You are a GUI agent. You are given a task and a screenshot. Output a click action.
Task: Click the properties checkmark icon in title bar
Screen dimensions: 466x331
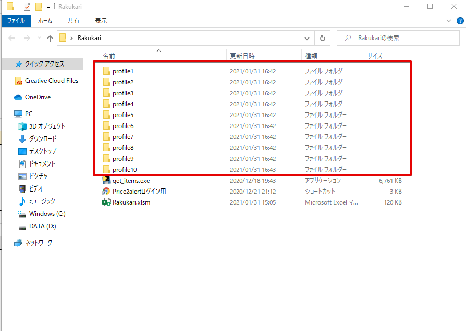[x=27, y=7]
